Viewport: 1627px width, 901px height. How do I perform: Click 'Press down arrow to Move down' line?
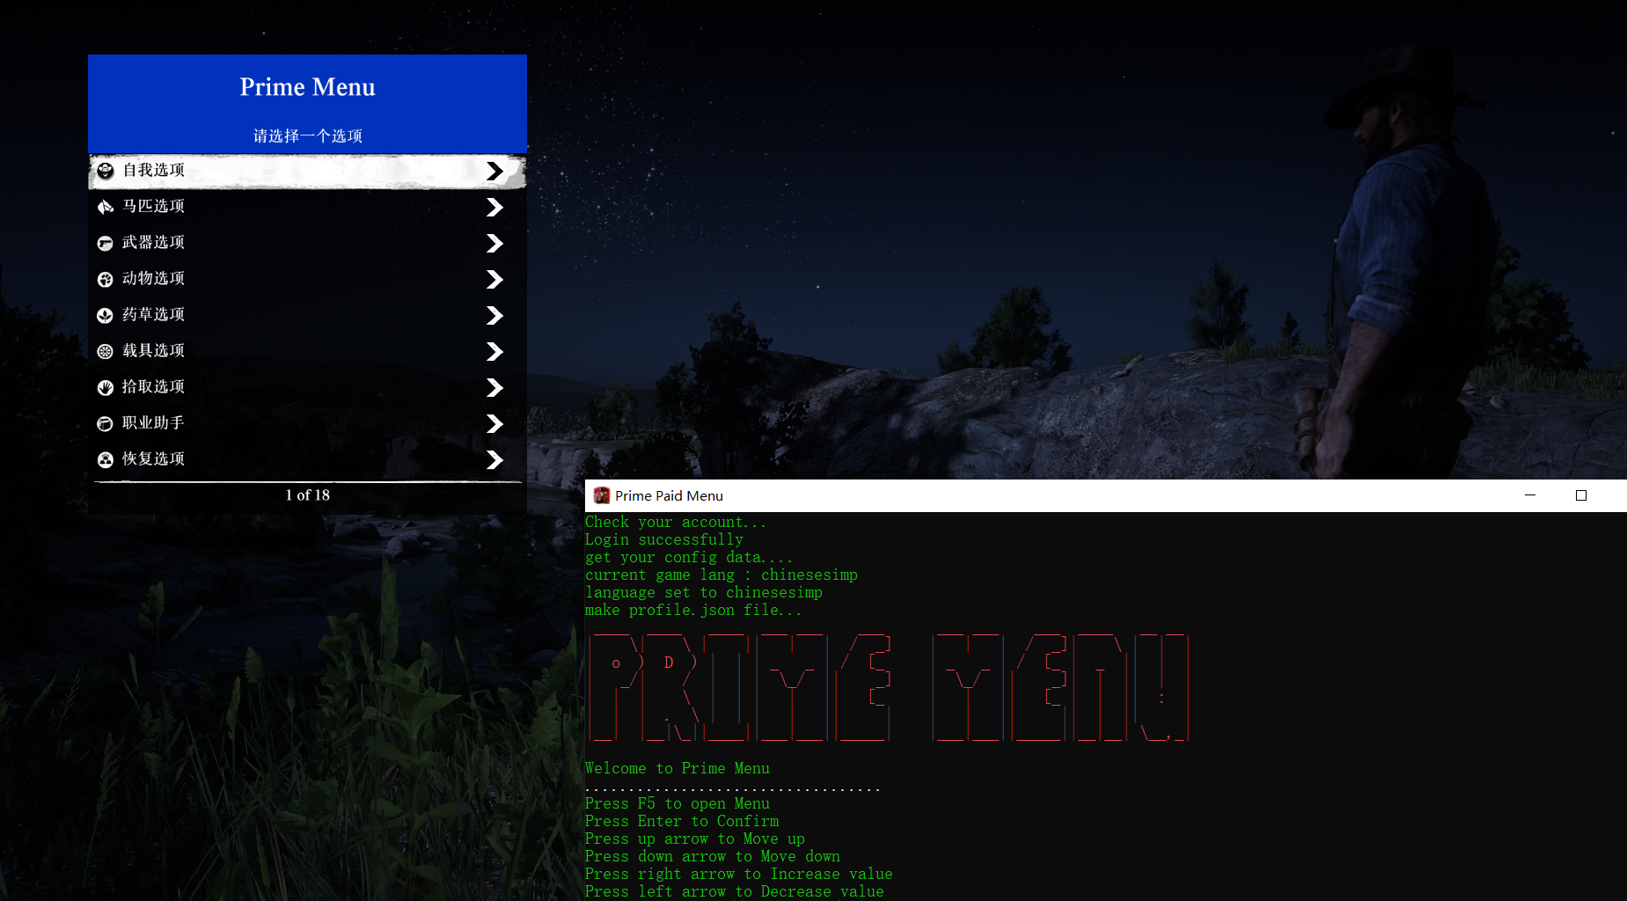pos(713,857)
